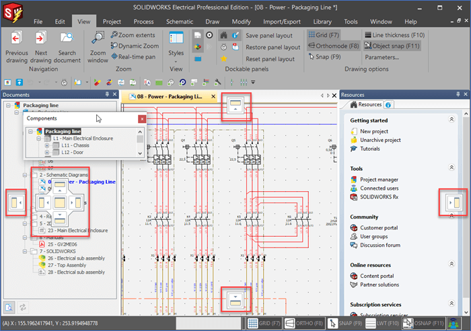Toggle Object snap (F11) in the ribbon

pos(392,46)
